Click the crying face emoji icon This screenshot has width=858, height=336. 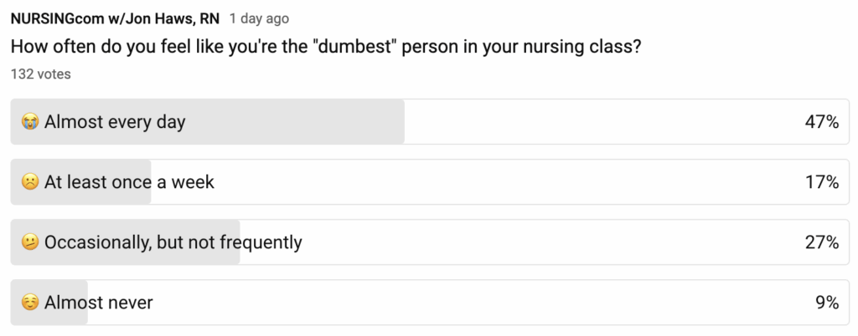(30, 122)
